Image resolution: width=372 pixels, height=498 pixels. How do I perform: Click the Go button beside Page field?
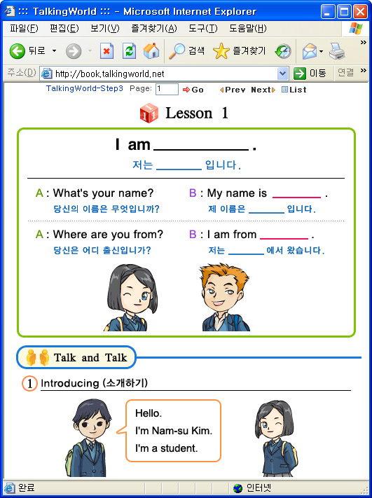pos(193,90)
